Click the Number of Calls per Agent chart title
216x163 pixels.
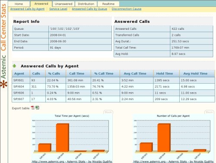[173, 116]
